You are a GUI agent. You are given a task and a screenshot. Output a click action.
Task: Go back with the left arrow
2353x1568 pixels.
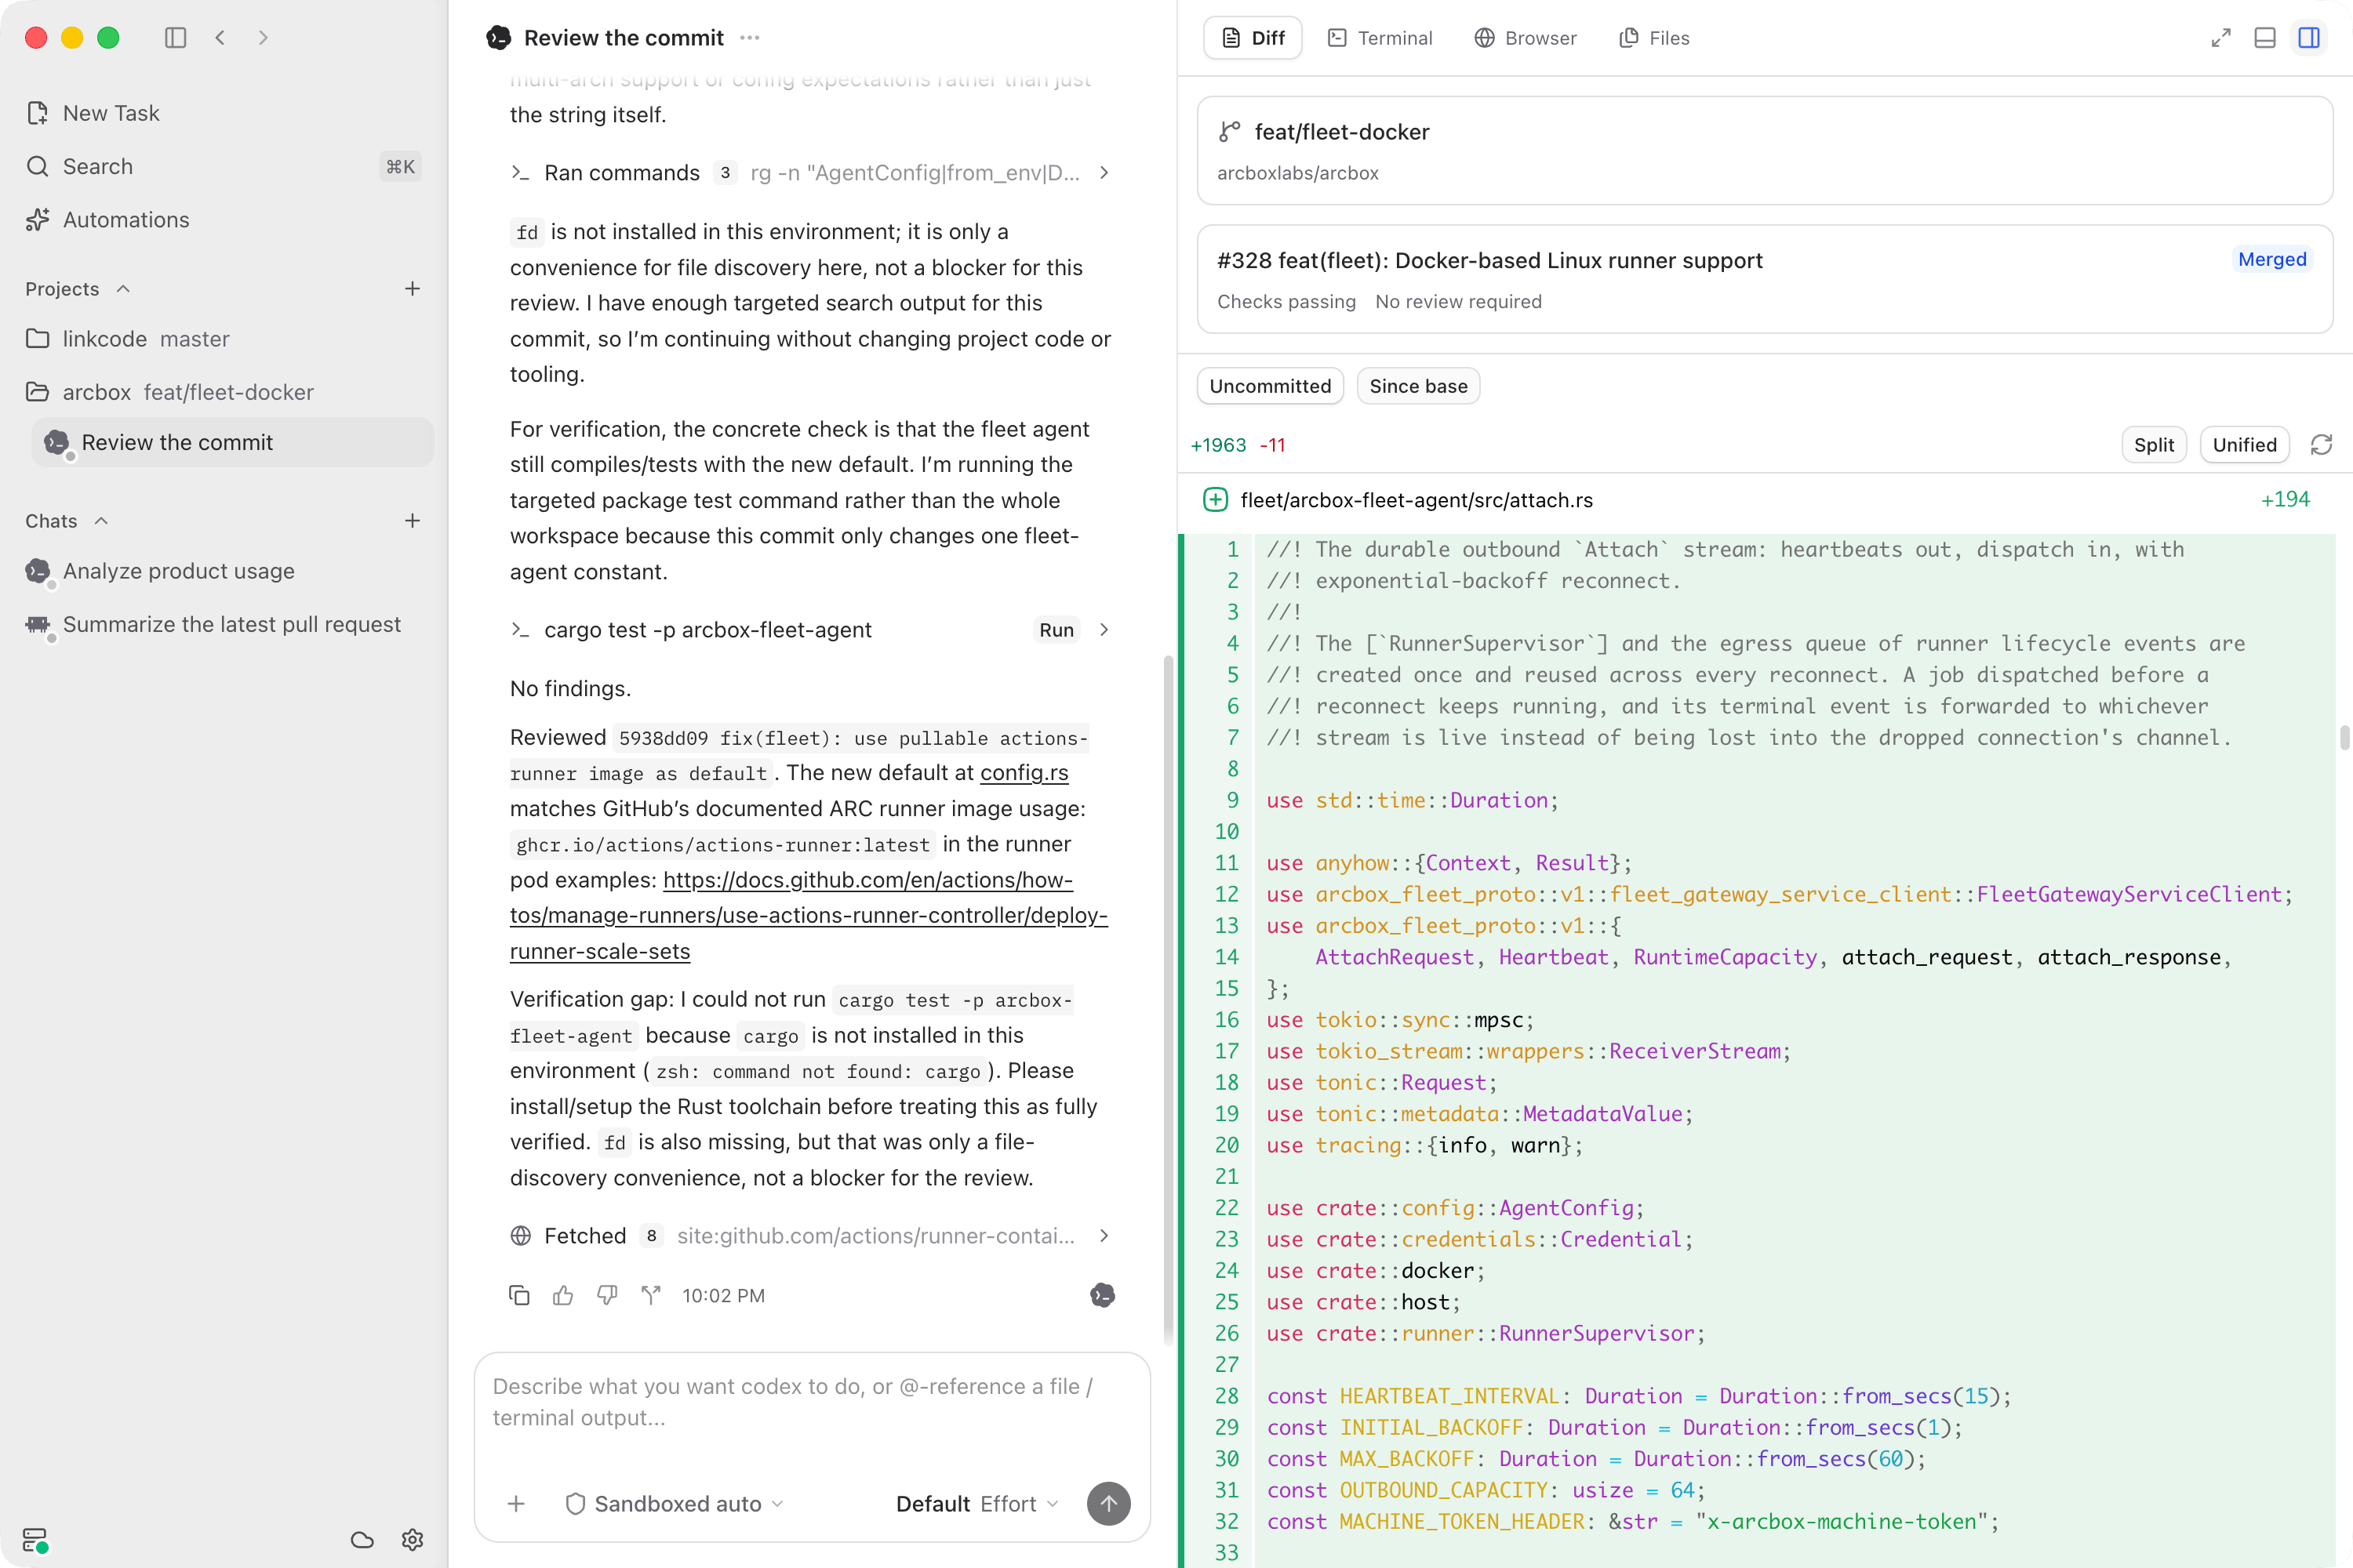tap(220, 38)
